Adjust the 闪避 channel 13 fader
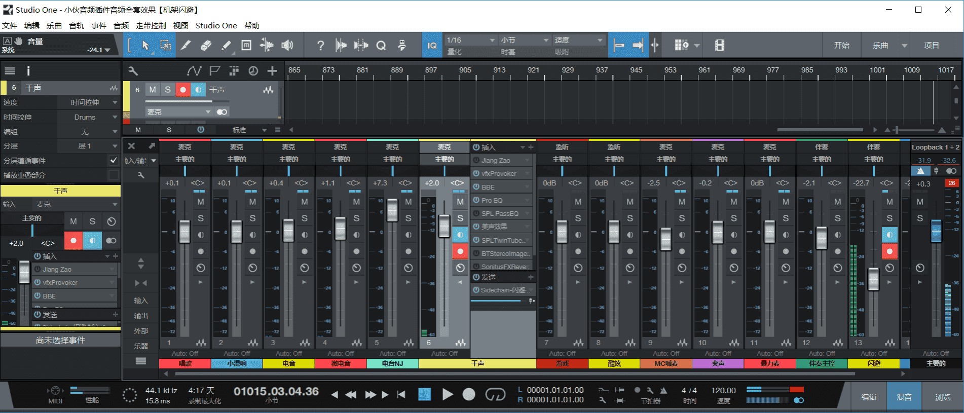The image size is (964, 413). click(x=873, y=278)
